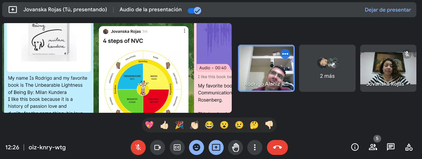422x159 pixels.
Task: Open options on Rodrigo Alaniz's video tile
Action: click(285, 54)
